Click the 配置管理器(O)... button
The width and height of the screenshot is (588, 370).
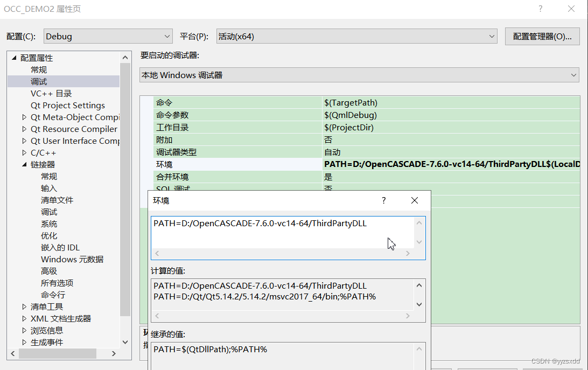pyautogui.click(x=542, y=36)
